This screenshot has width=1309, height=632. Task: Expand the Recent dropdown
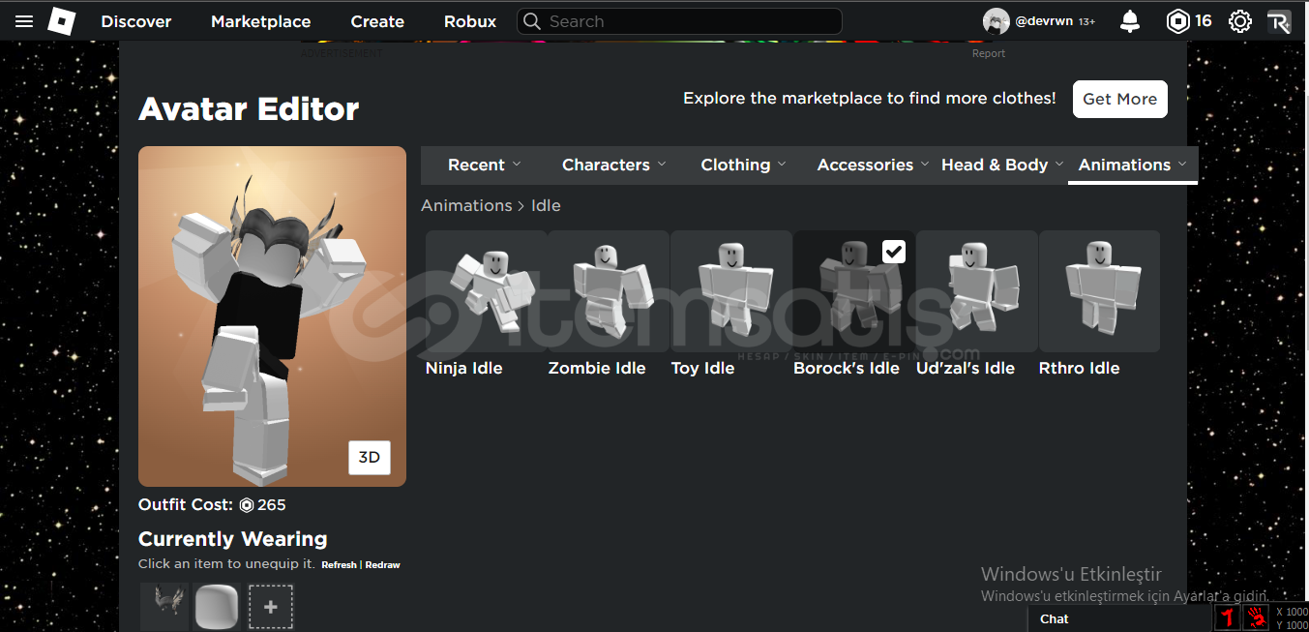pyautogui.click(x=485, y=165)
